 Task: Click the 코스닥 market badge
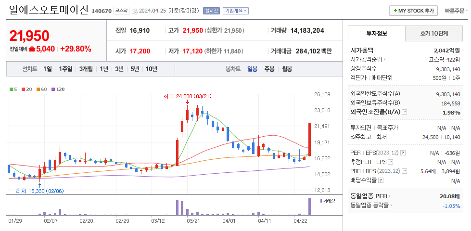121,11
